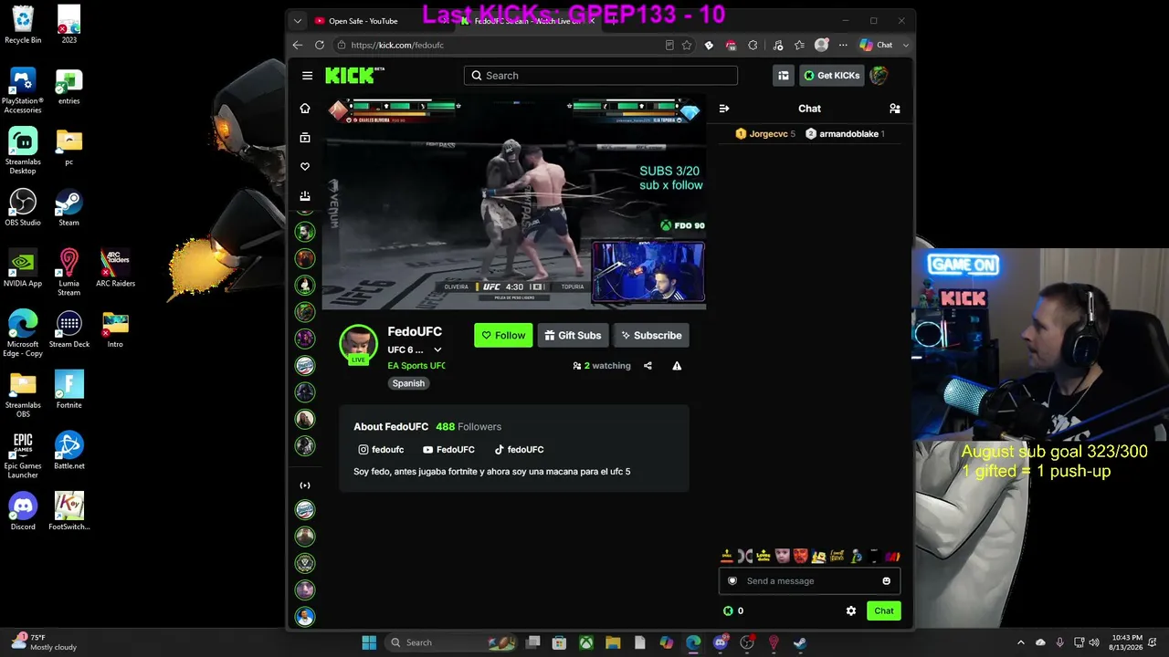
Task: Open the OBS Studio desktop icon
Action: click(23, 207)
